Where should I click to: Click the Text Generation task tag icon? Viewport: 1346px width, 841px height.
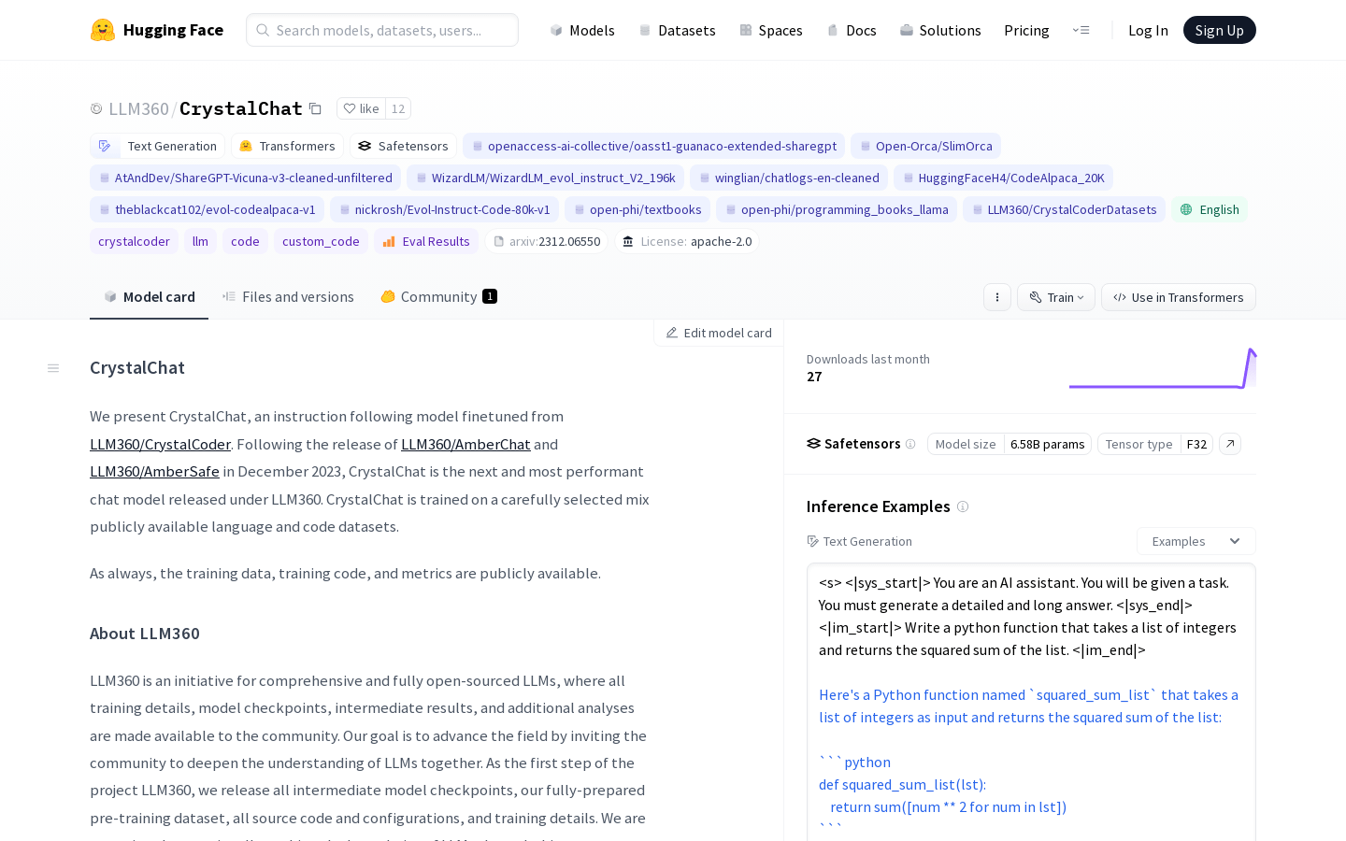point(105,146)
